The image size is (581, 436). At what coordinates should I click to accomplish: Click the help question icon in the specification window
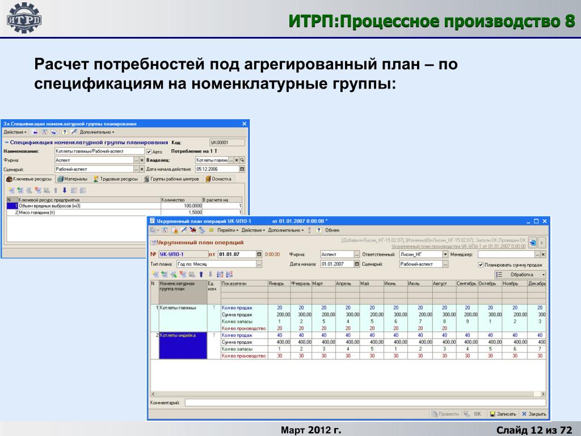click(65, 132)
